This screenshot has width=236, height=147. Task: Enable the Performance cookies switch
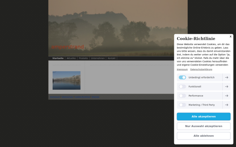[x=182, y=96]
